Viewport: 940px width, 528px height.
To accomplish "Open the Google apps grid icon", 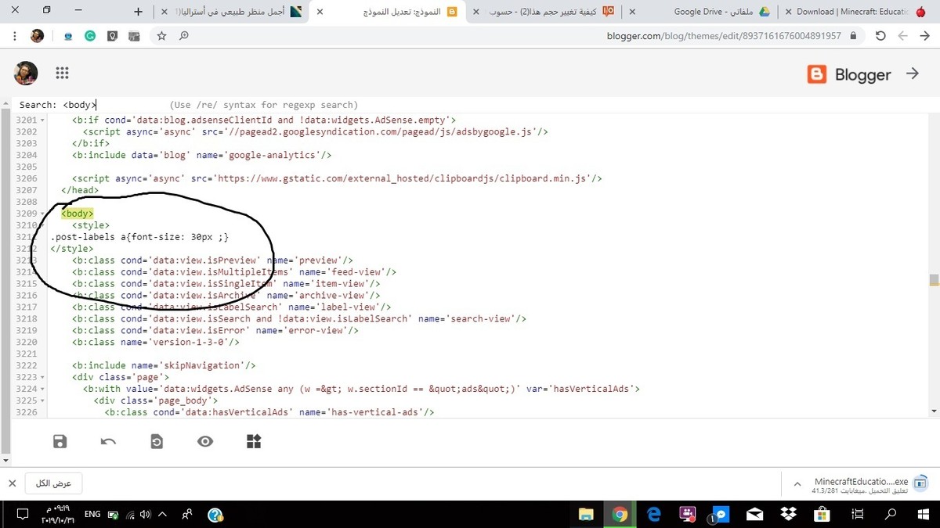I will click(x=63, y=73).
